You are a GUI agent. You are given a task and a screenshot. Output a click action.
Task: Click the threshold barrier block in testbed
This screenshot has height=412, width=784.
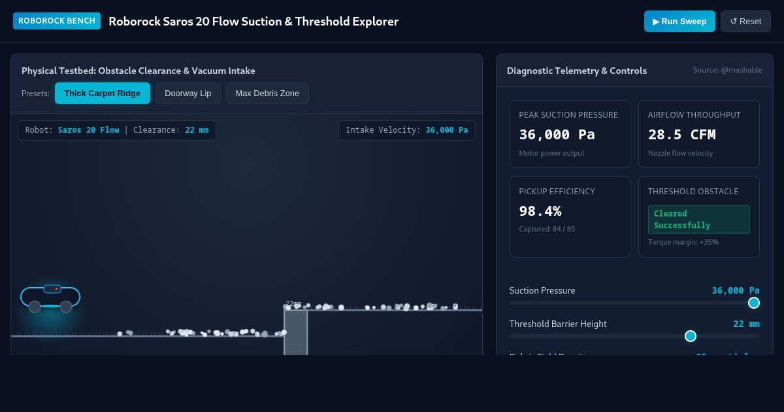[x=295, y=332]
